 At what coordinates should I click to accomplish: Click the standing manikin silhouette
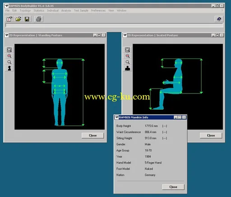[x=60, y=92]
